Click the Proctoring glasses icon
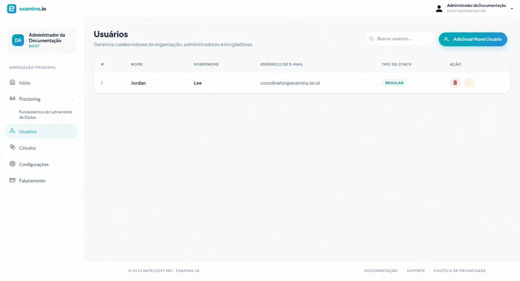520x281 pixels. (x=12, y=98)
